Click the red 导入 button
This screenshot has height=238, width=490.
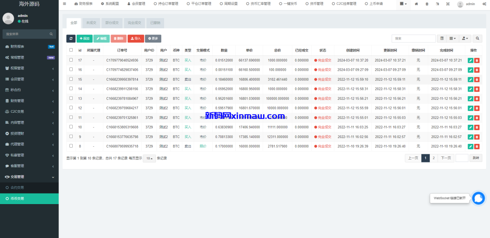click(x=135, y=38)
